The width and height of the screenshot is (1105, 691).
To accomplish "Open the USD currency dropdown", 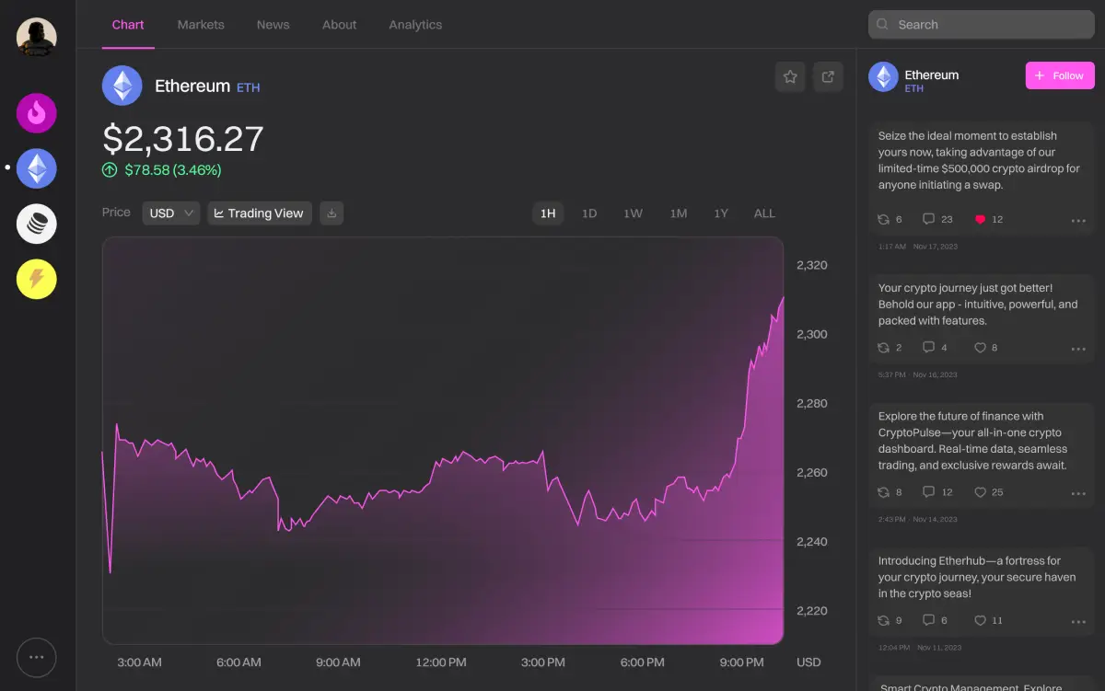I will point(170,213).
